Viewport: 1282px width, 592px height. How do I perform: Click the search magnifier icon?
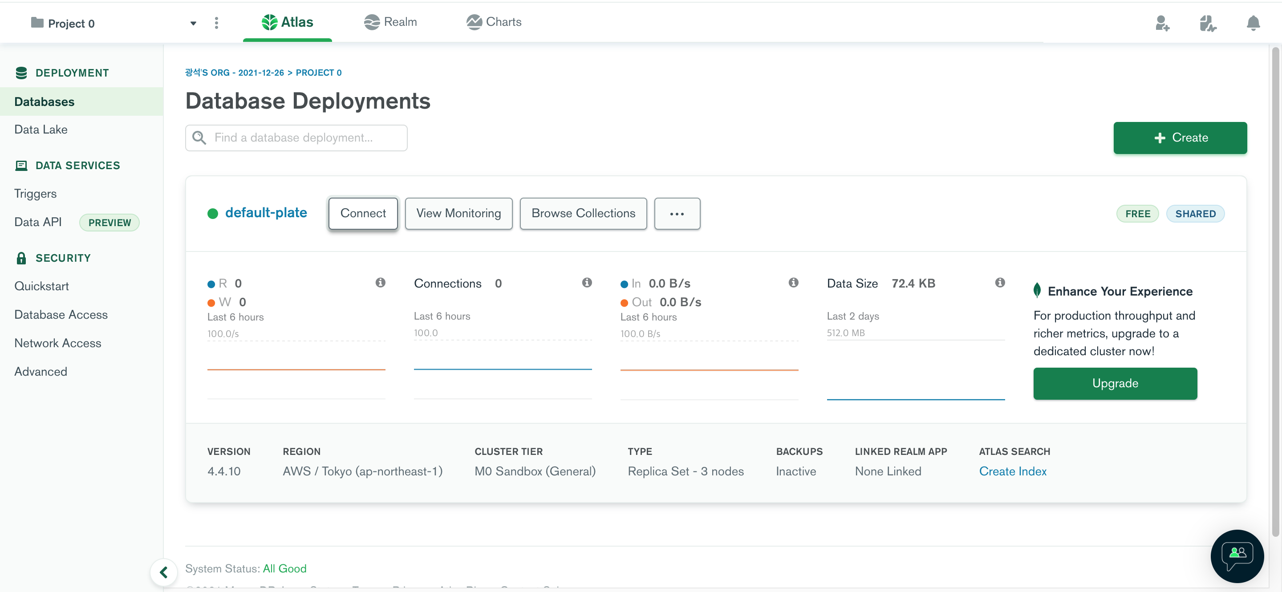coord(199,138)
